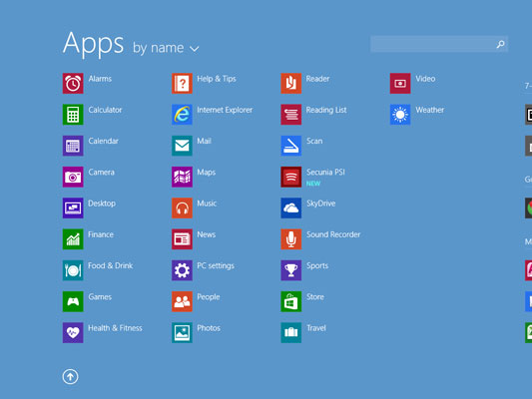Launch the Music app icon
The width and height of the screenshot is (532, 399).
click(183, 207)
